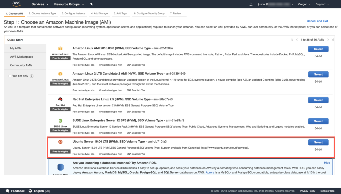The image size is (341, 194).
Task: Click the Red Hat logo icon
Action: click(60, 99)
